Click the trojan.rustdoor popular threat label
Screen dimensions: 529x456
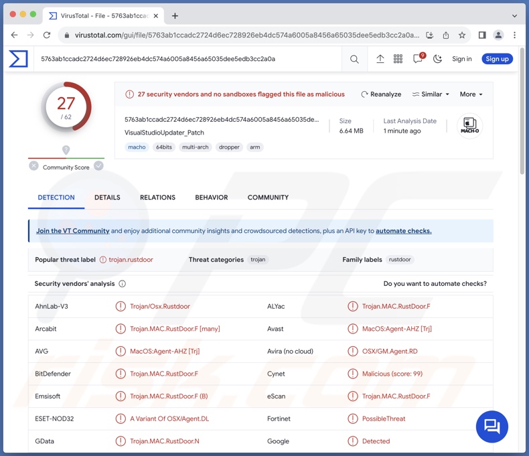tap(131, 260)
